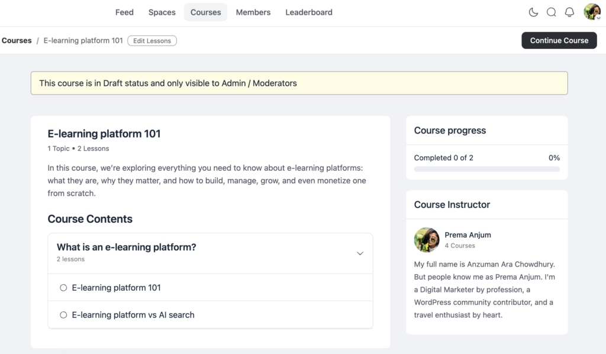
Task: Expand the course contents chevron arrow
Action: 360,253
